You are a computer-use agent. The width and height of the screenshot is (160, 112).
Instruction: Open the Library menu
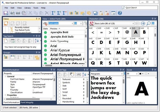(27, 8)
